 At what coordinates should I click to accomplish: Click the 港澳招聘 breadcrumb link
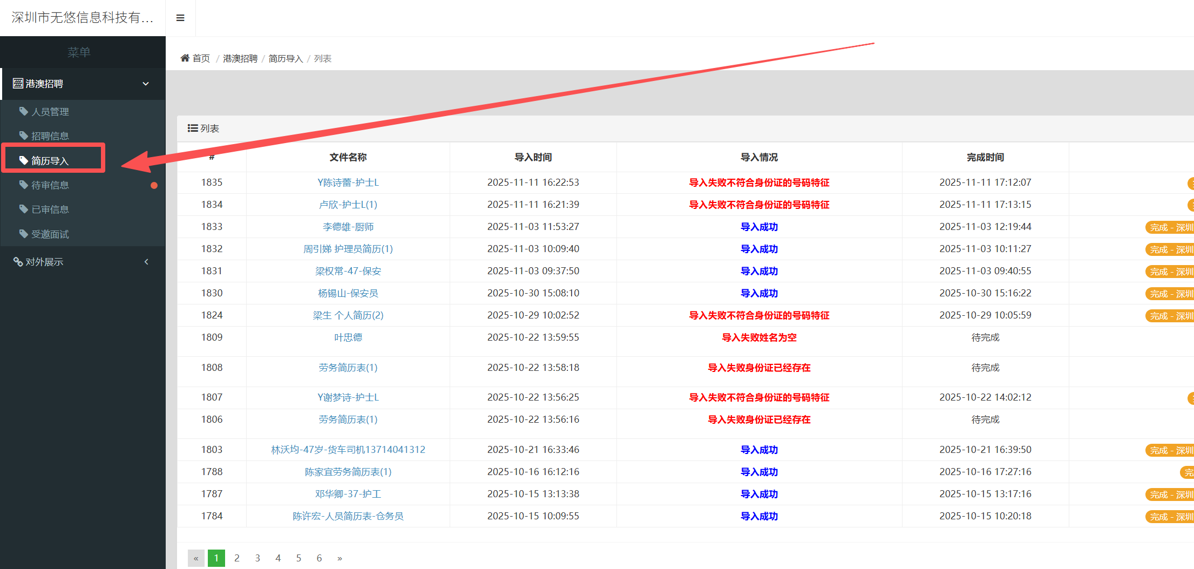pyautogui.click(x=240, y=58)
